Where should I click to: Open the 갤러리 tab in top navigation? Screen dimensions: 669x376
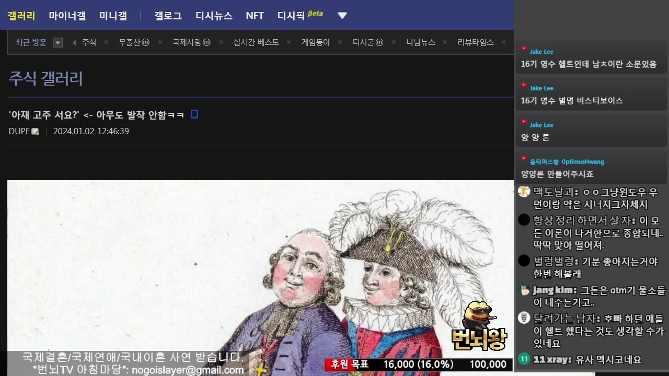21,16
